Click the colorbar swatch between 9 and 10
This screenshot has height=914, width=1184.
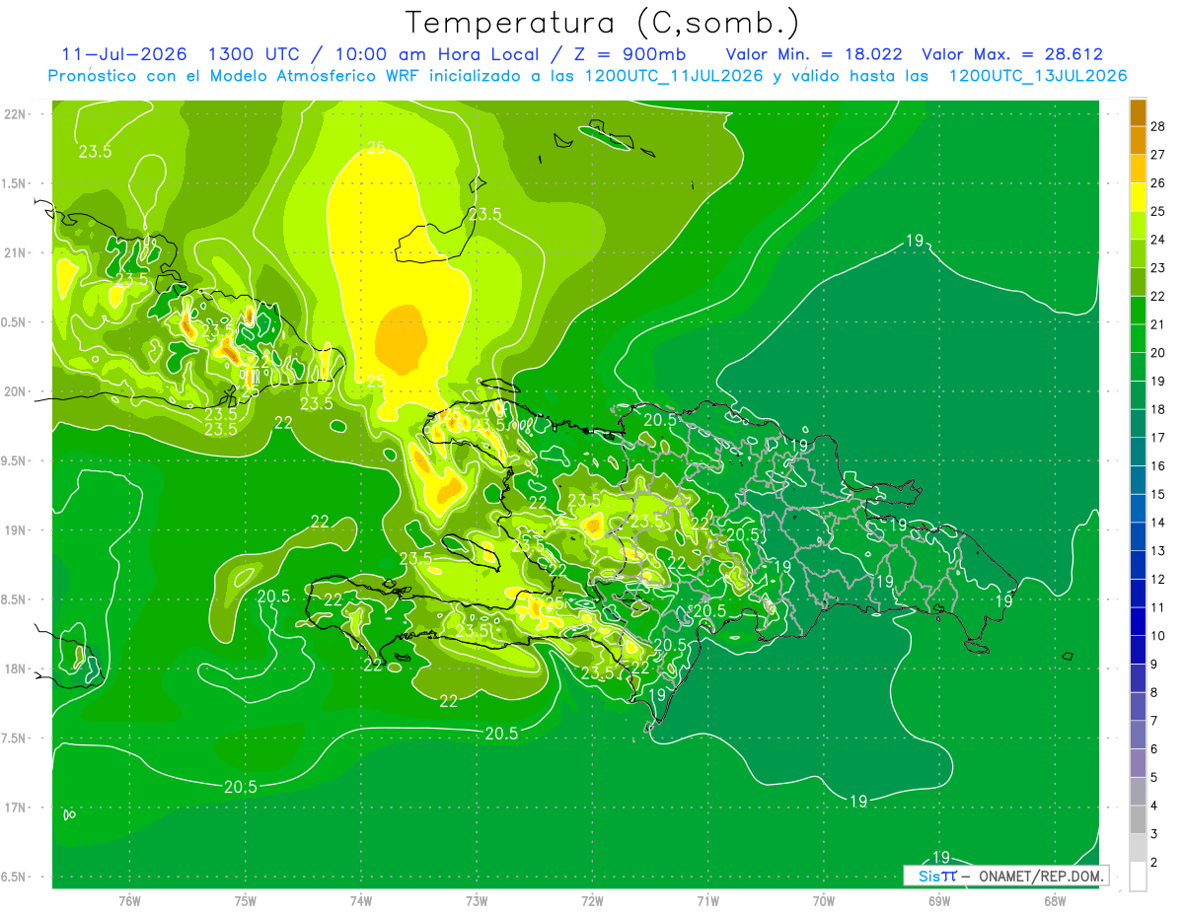1138,650
